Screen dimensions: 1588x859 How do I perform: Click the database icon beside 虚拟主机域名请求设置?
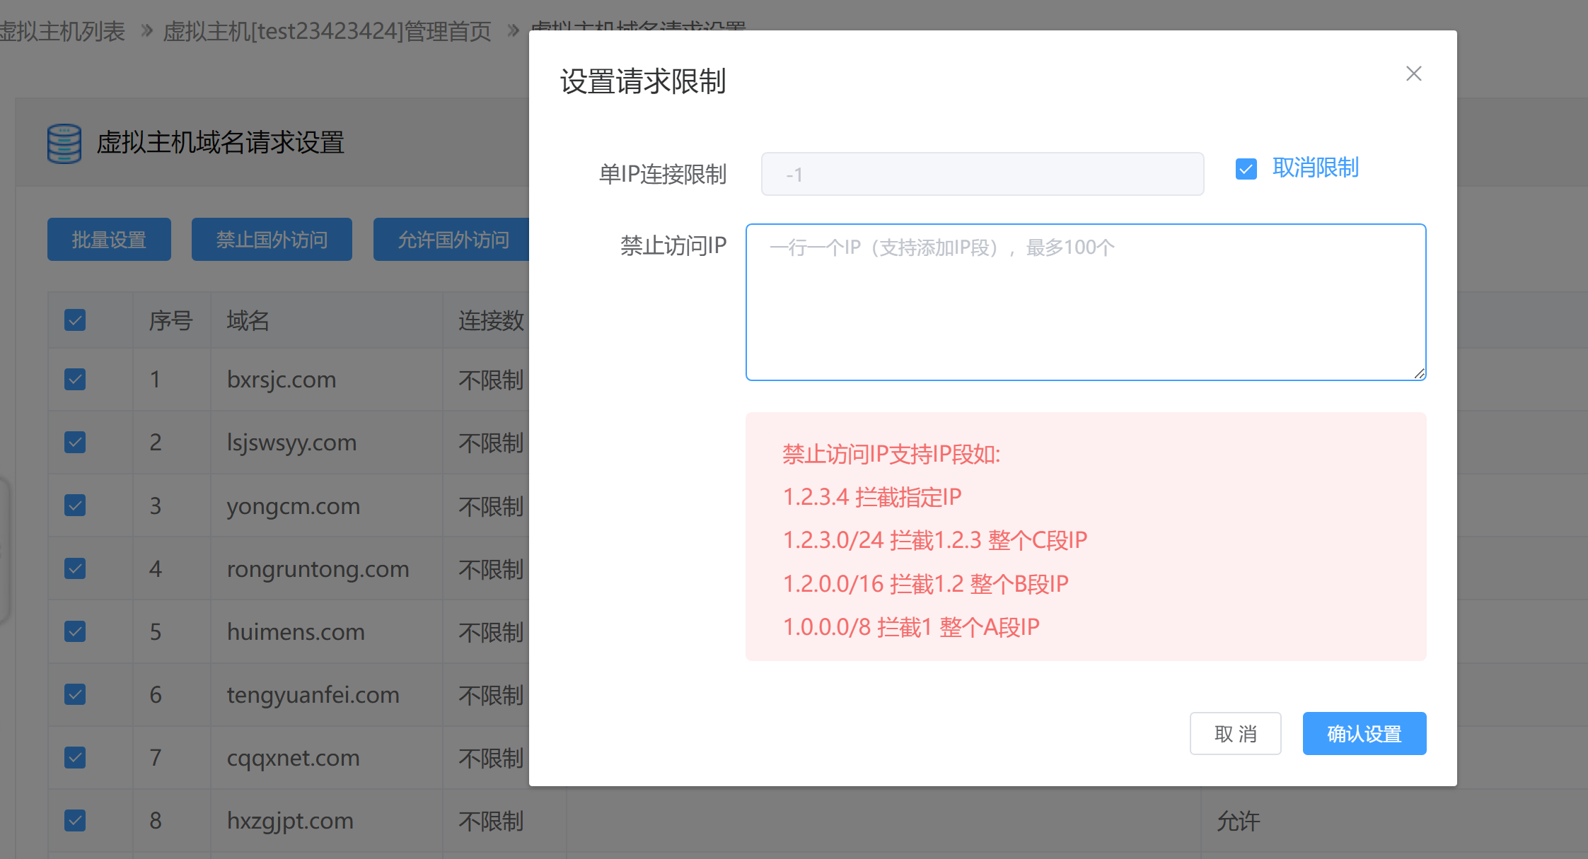(64, 144)
